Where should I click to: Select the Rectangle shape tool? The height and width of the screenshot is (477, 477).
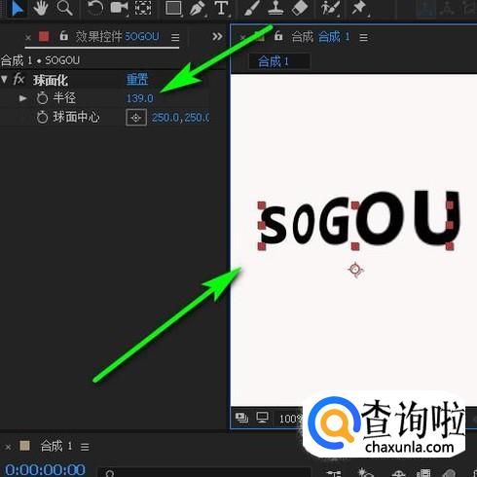point(173,9)
